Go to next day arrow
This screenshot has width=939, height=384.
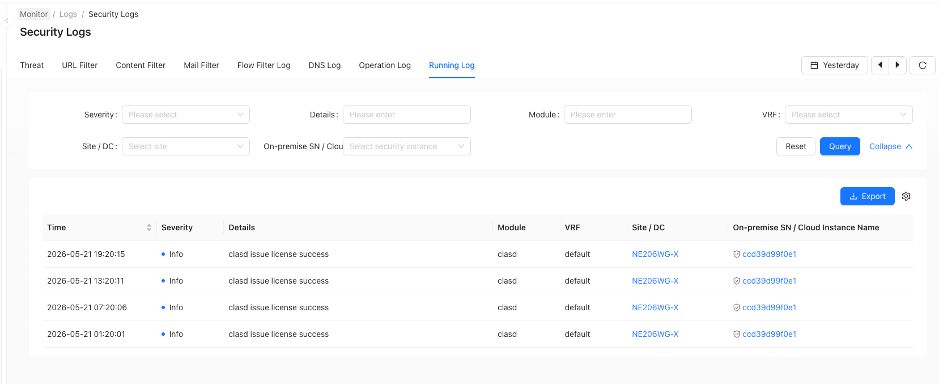(x=898, y=65)
